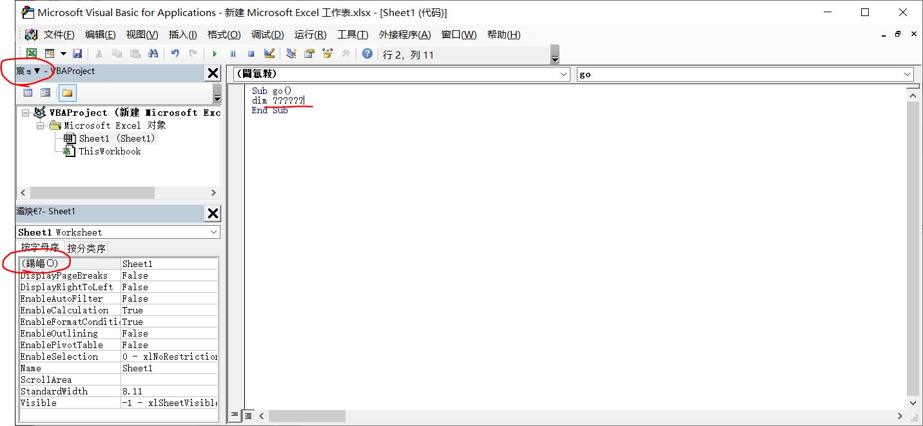Open the Object Browser icon
The height and width of the screenshot is (426, 923).
pyautogui.click(x=327, y=54)
